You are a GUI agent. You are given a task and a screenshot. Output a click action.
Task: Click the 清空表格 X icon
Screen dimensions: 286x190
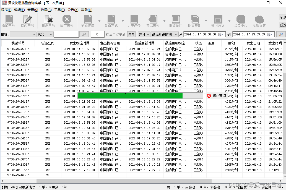pos(67,19)
